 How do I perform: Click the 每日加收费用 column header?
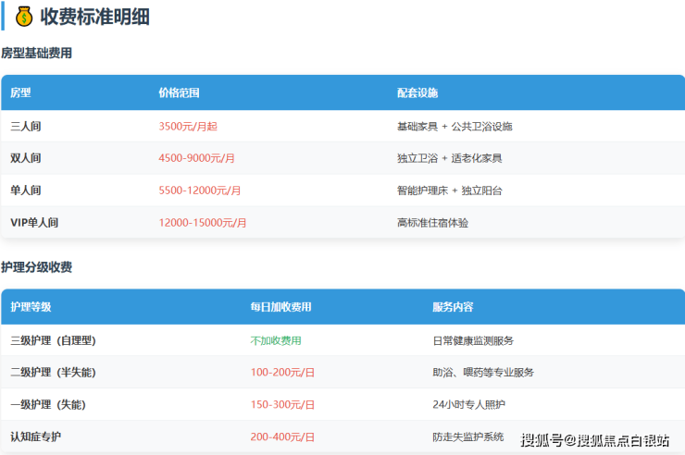coord(280,307)
